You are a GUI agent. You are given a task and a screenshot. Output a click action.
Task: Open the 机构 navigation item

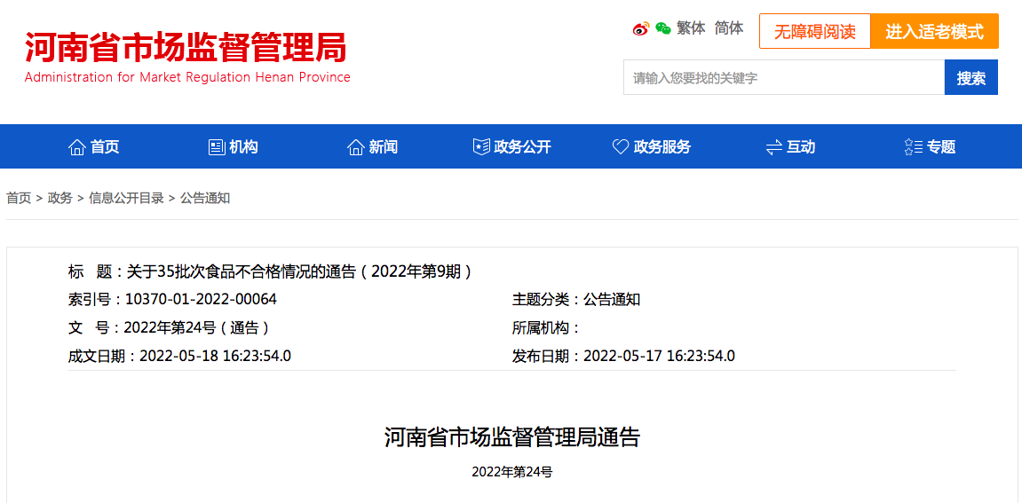pyautogui.click(x=244, y=147)
